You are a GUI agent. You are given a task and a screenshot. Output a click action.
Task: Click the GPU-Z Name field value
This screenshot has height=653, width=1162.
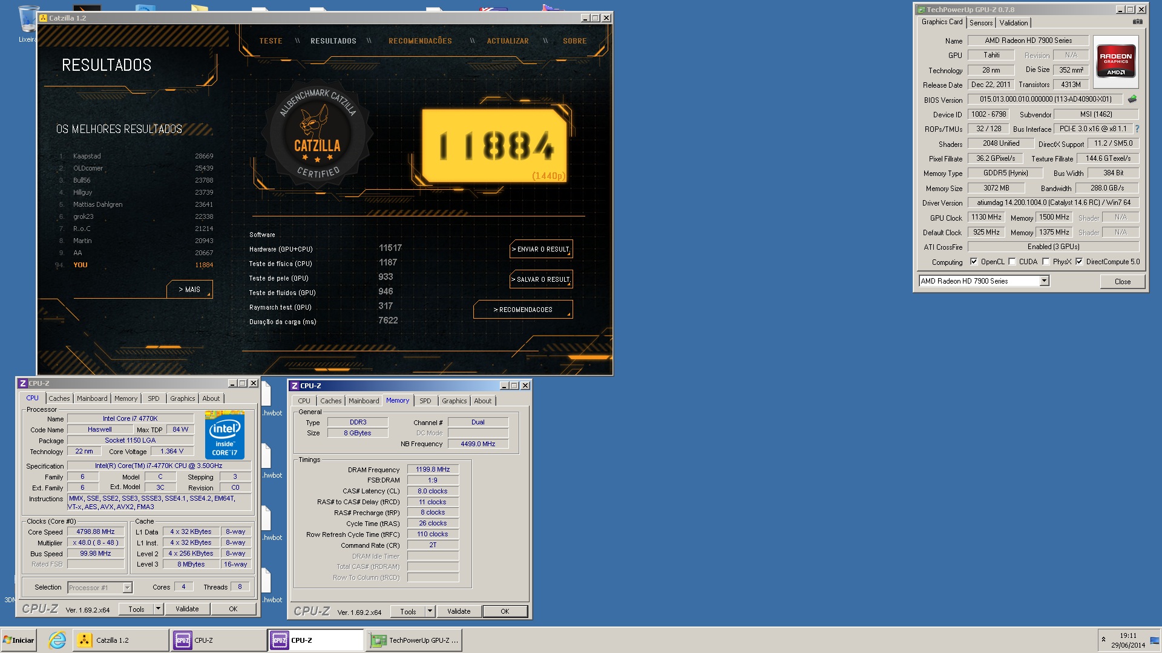[1028, 41]
